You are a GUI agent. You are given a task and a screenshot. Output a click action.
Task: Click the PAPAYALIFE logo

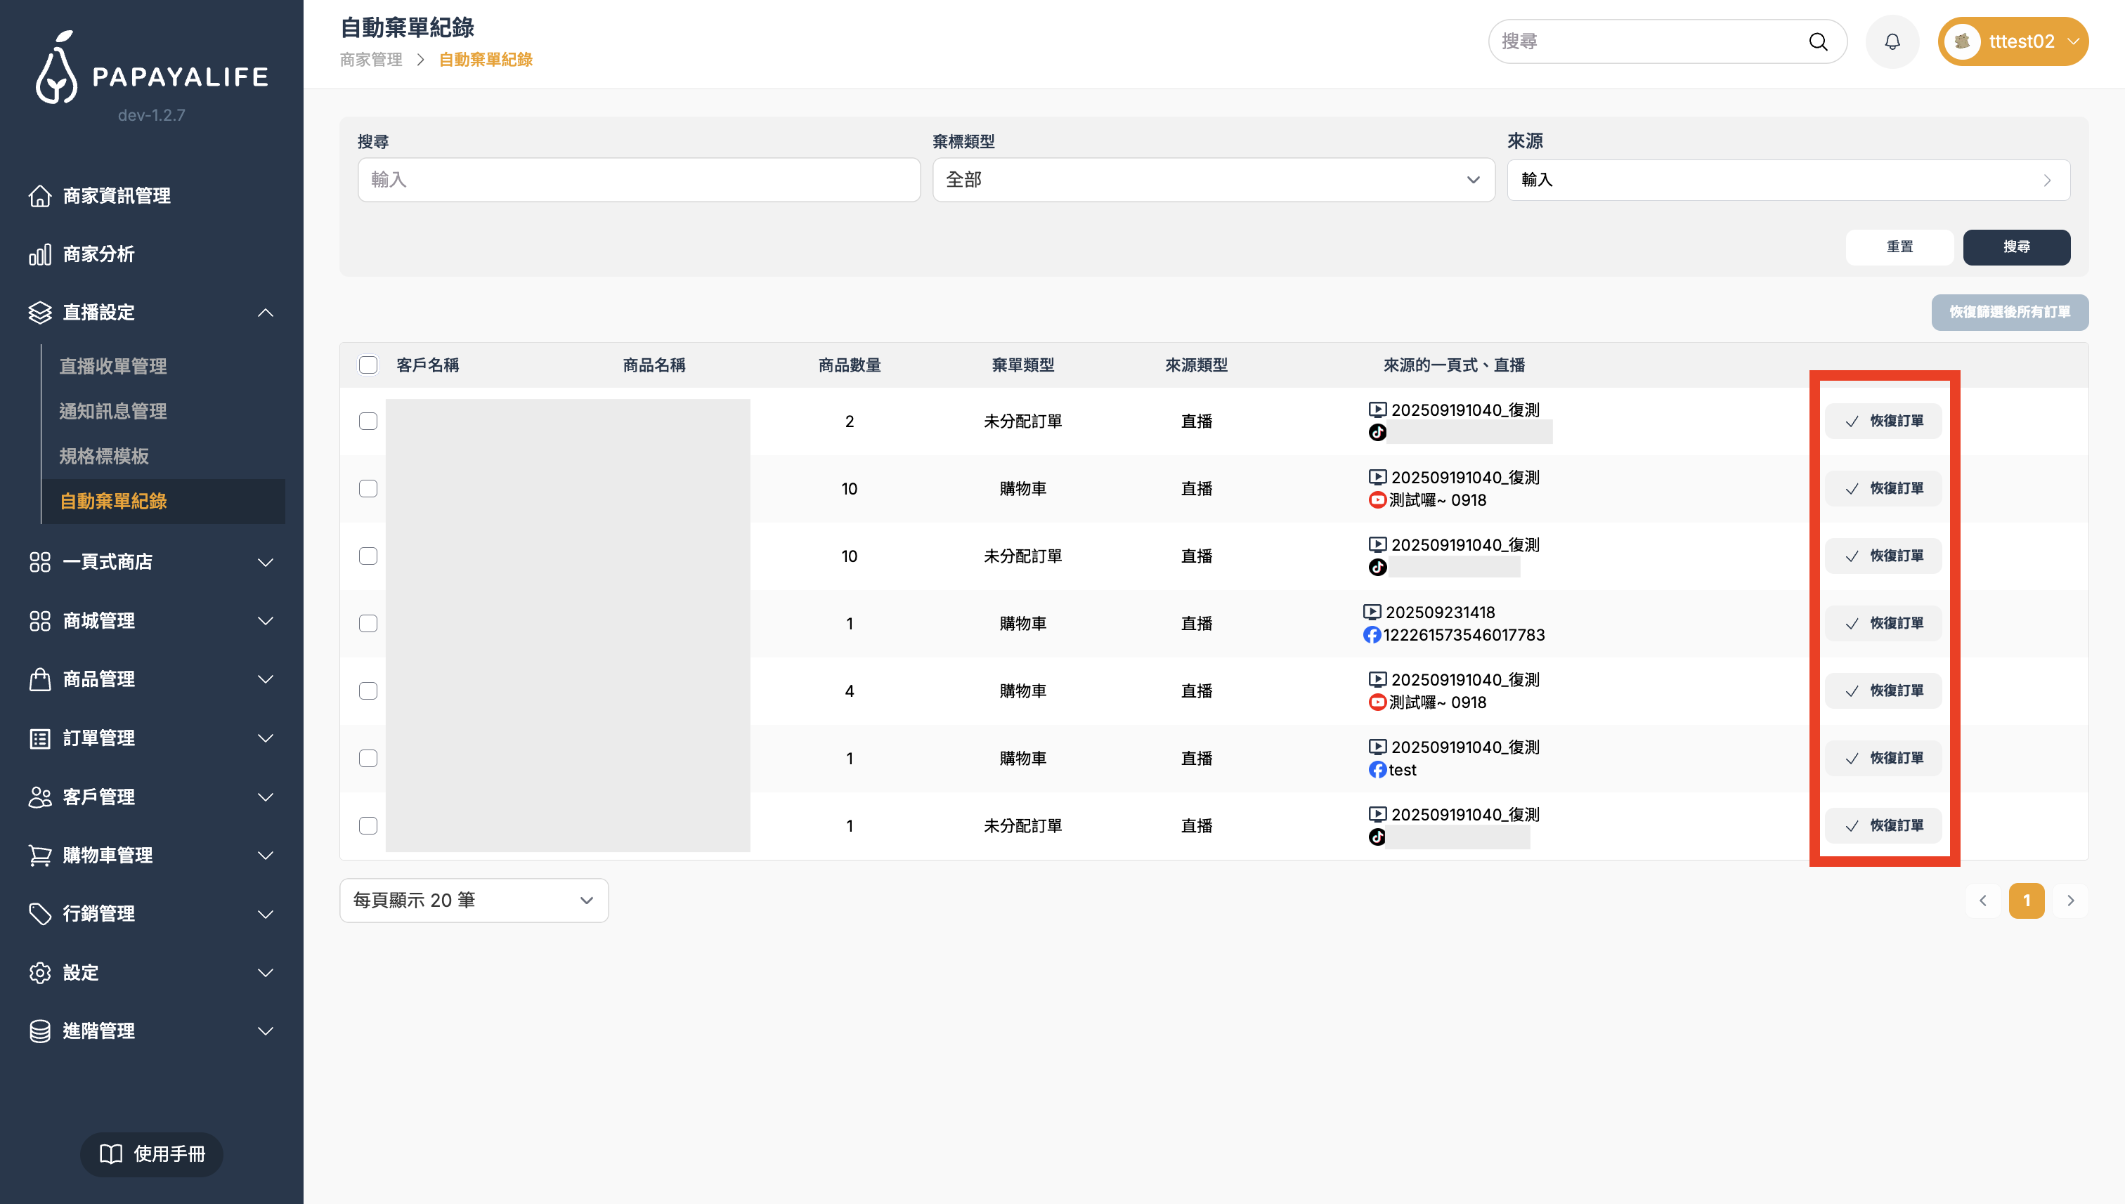click(x=151, y=70)
